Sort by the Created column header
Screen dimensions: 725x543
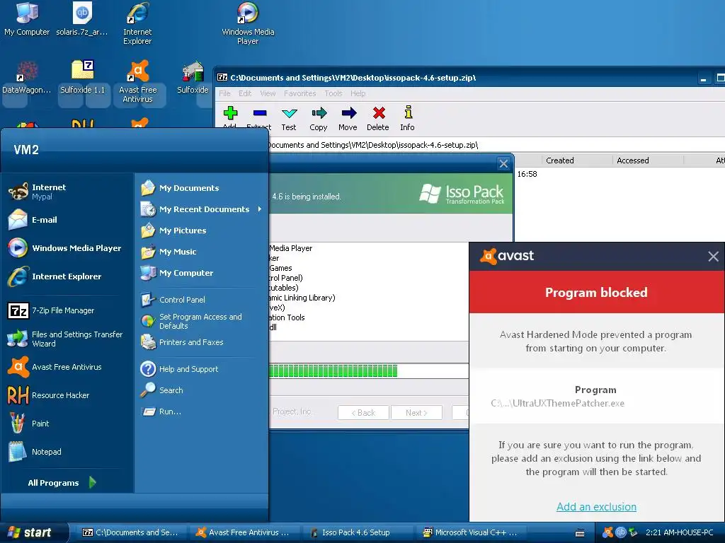pos(577,160)
